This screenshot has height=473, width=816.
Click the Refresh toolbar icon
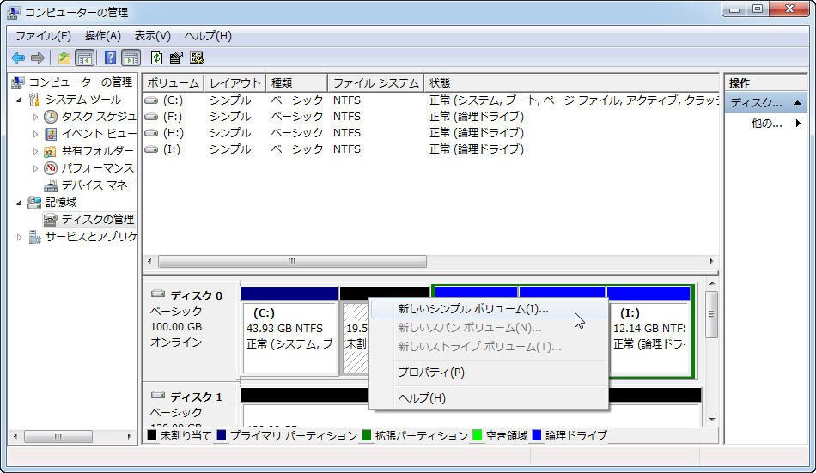point(156,58)
